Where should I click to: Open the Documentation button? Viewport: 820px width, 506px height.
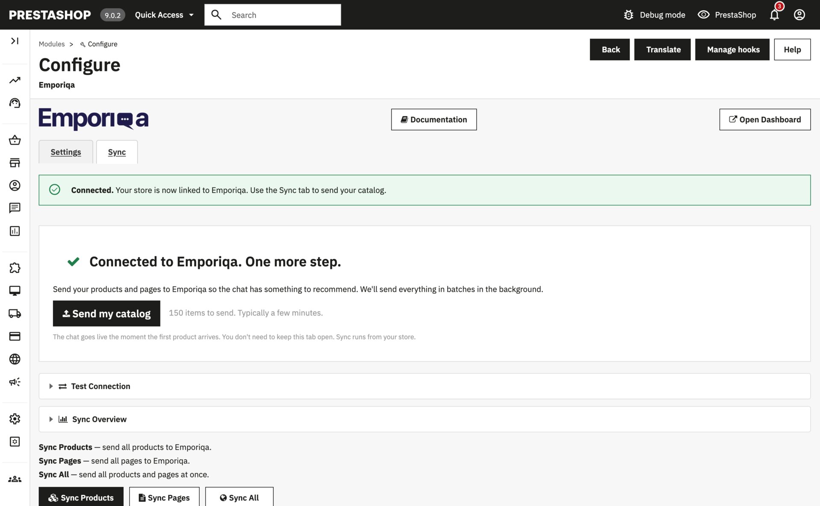[434, 120]
